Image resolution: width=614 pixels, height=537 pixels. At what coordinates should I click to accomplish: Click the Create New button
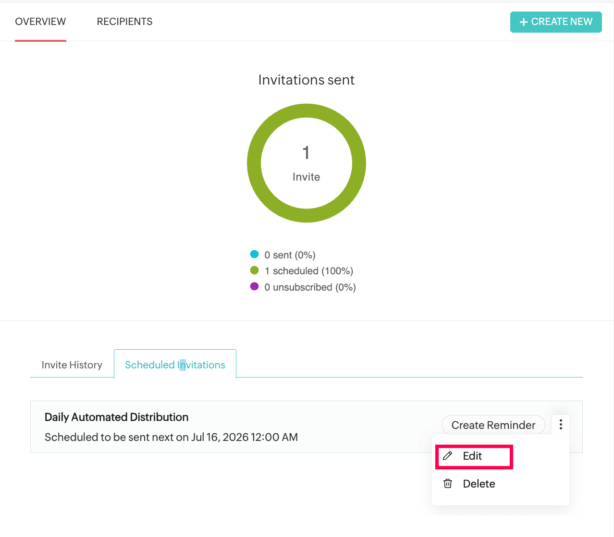click(x=556, y=22)
